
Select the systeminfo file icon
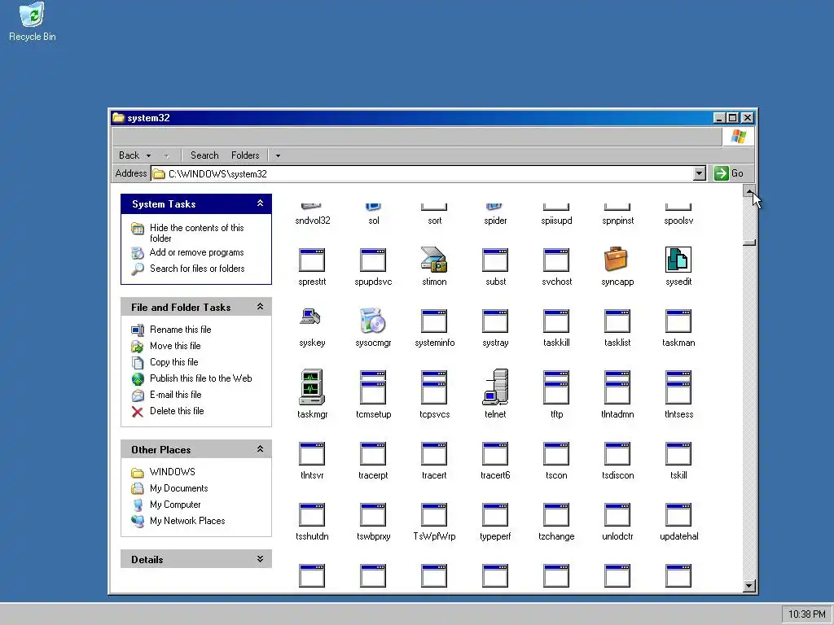tap(434, 321)
